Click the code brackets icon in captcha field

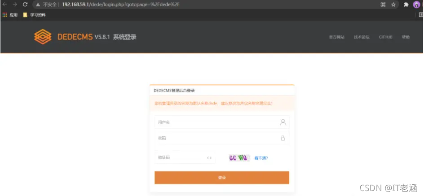click(209, 158)
